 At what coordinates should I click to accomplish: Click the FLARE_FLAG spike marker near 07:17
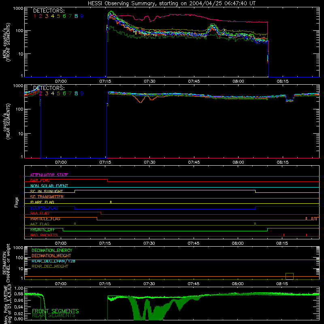tap(111, 202)
